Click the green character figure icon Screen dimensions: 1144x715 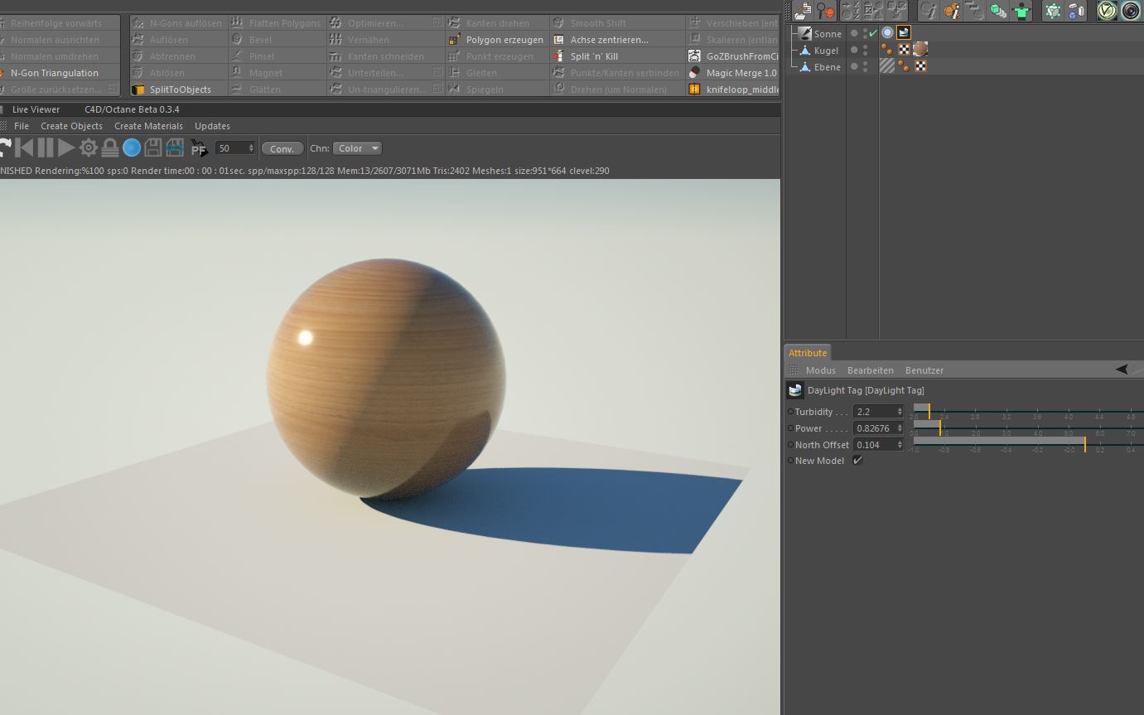(1021, 11)
